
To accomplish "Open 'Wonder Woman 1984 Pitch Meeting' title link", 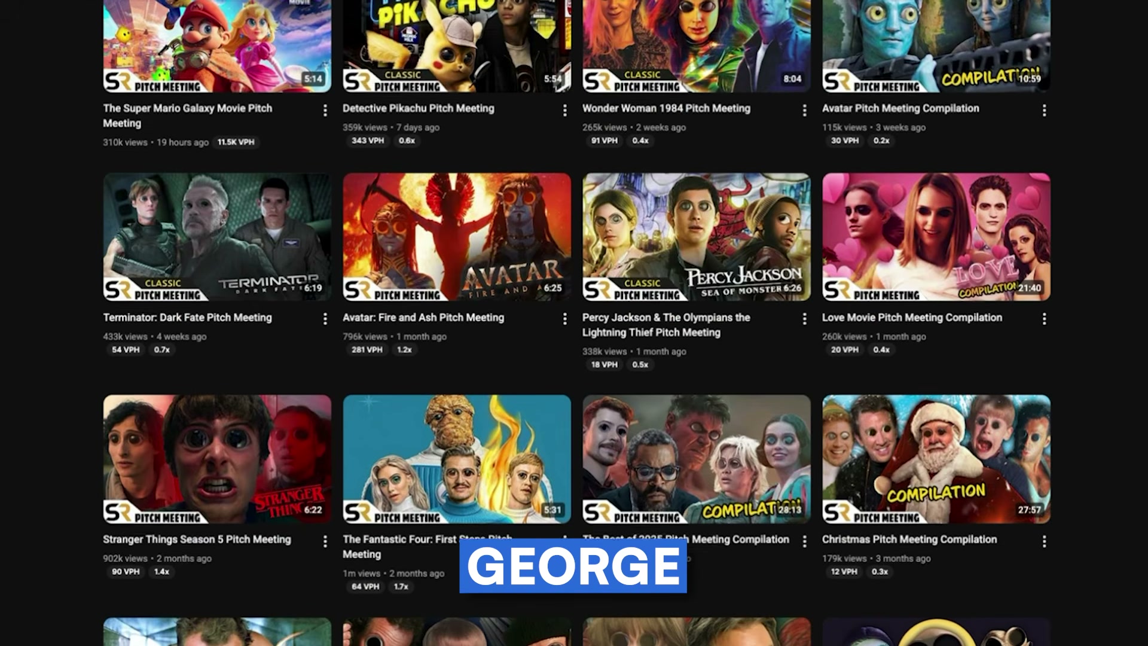I will coord(666,108).
